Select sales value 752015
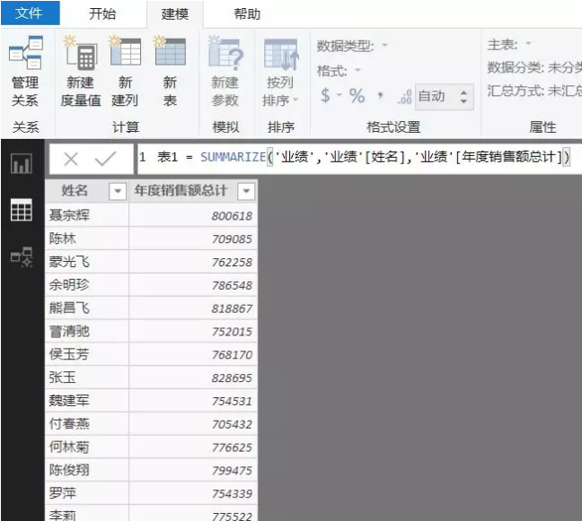Image resolution: width=582 pixels, height=521 pixels. (193, 331)
